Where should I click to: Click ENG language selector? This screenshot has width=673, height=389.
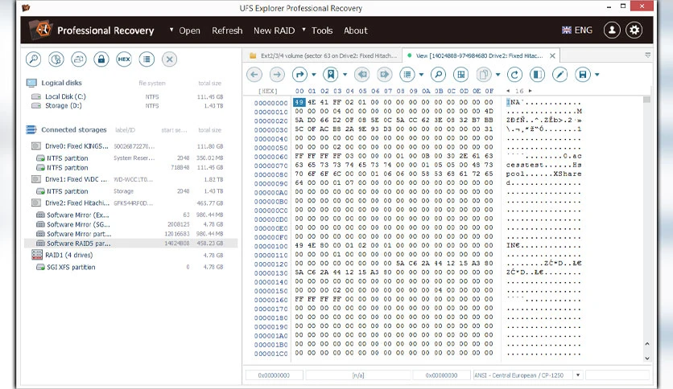pyautogui.click(x=577, y=30)
